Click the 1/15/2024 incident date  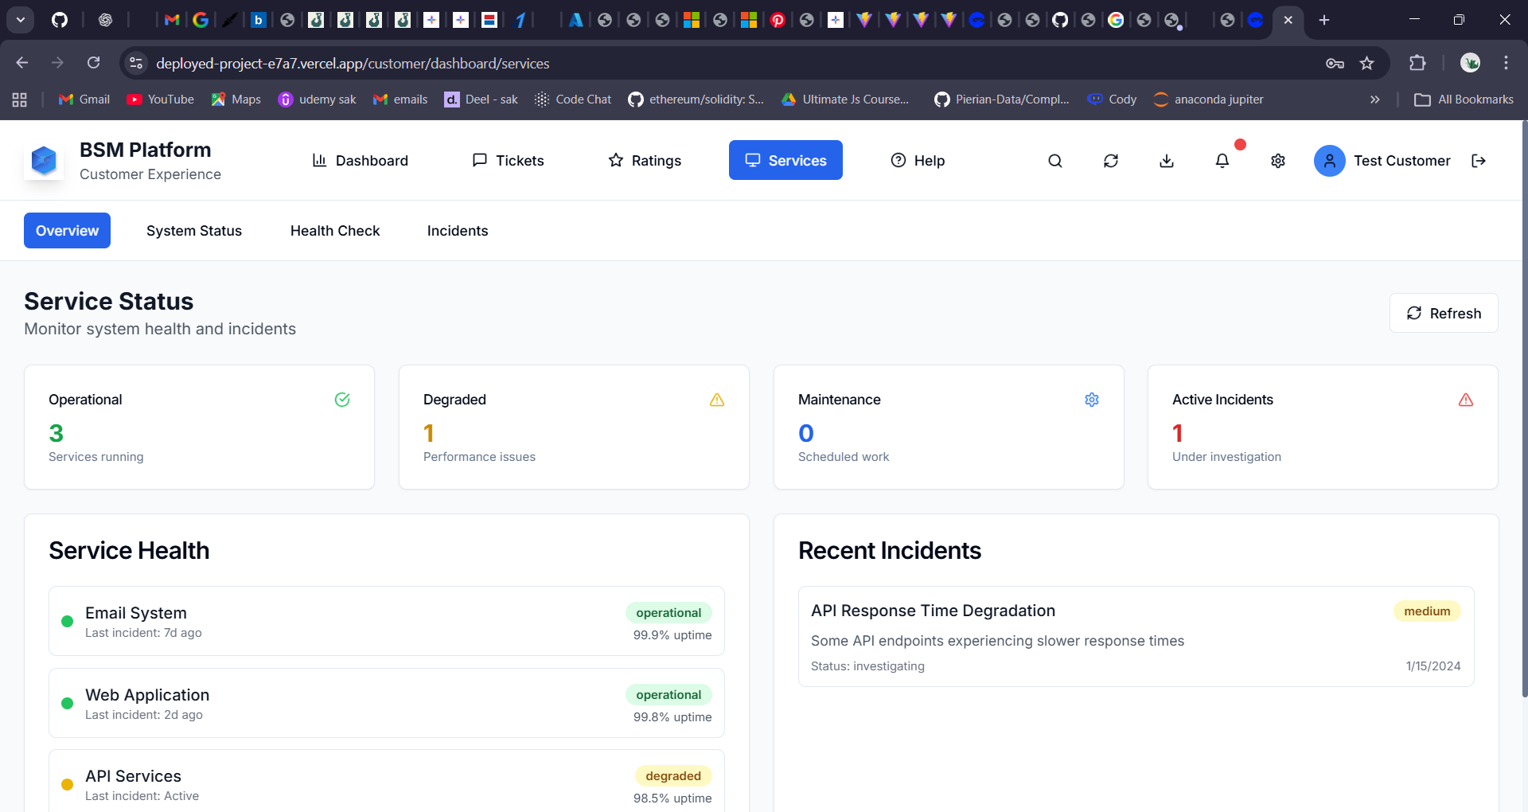click(1433, 666)
